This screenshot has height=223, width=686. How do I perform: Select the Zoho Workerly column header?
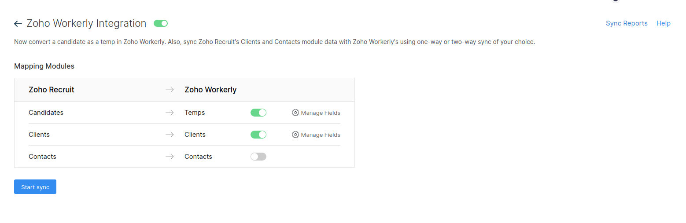(210, 90)
